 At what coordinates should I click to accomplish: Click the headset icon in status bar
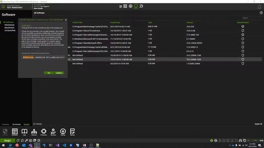[x=240, y=141]
